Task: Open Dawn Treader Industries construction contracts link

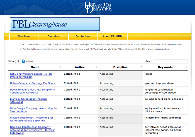Action: (x=33, y=91)
